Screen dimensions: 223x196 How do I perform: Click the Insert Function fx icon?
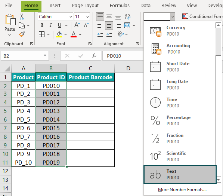(x=94, y=56)
